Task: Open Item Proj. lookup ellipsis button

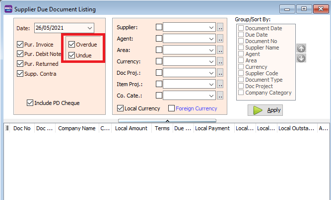Action: click(220, 84)
